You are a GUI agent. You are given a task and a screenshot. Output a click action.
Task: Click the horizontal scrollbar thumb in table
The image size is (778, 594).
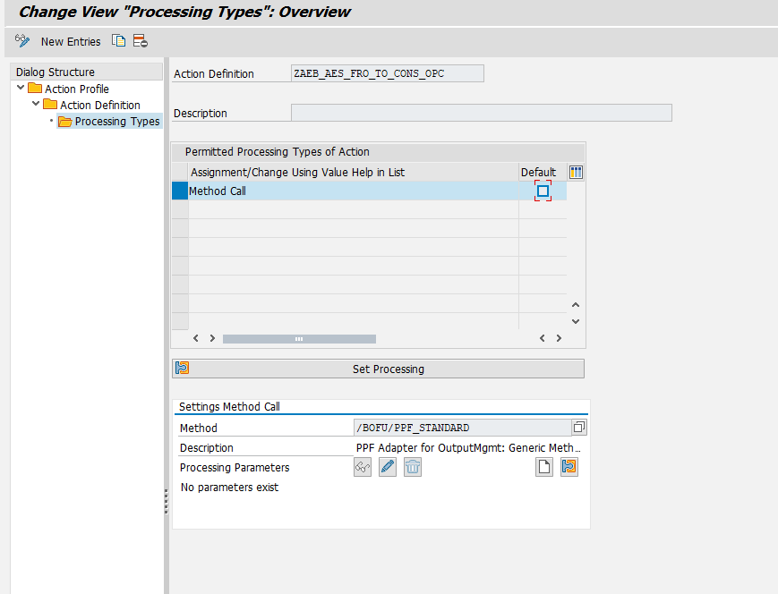click(x=299, y=339)
